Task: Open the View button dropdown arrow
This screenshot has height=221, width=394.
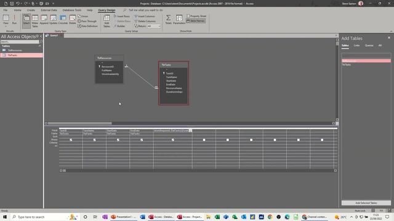Action: pos(6,26)
